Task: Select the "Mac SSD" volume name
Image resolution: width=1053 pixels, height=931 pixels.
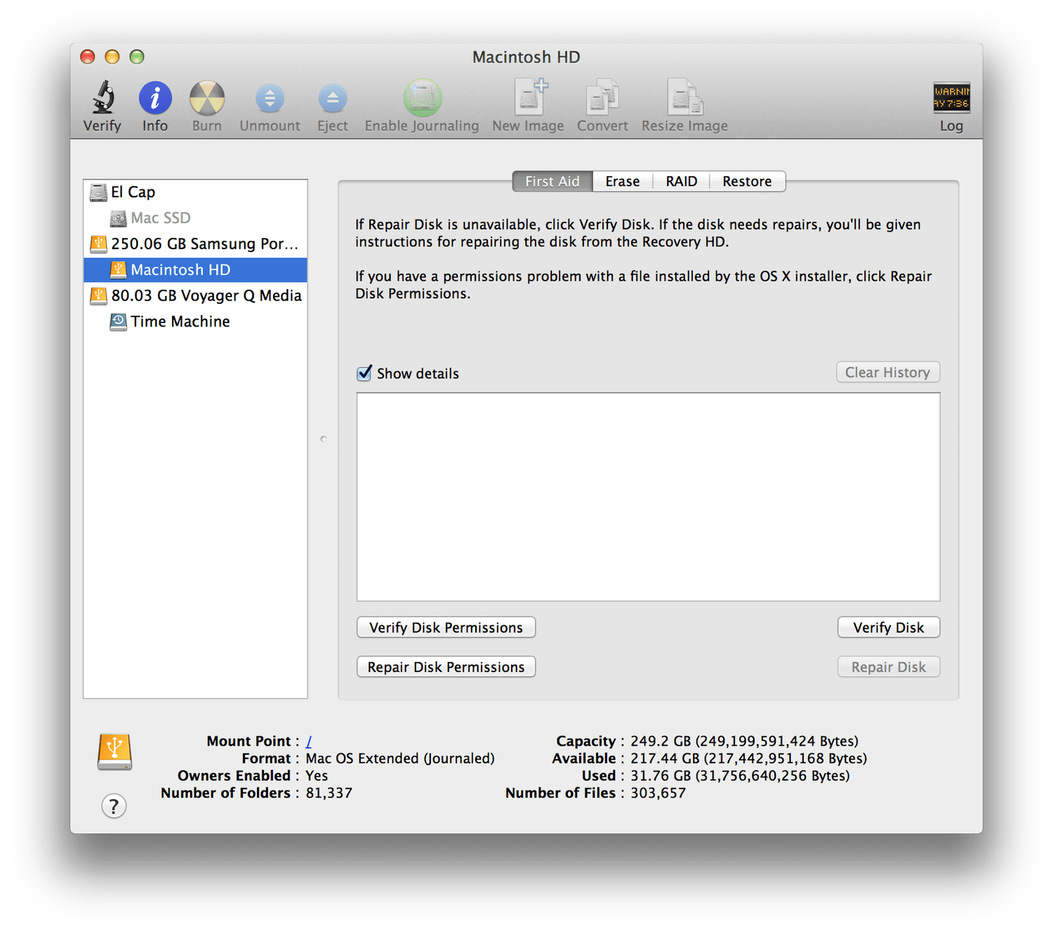Action: (x=161, y=218)
